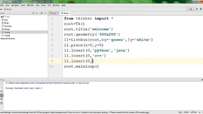This screenshot has width=203, height=114.
Task: Click the down-stack-trace arrow in Run panel
Action: pyautogui.click(x=2, y=87)
